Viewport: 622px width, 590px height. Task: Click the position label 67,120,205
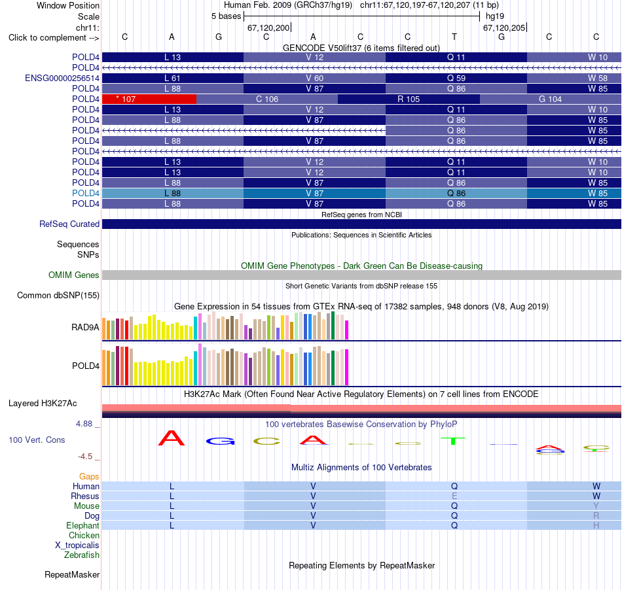tap(504, 27)
